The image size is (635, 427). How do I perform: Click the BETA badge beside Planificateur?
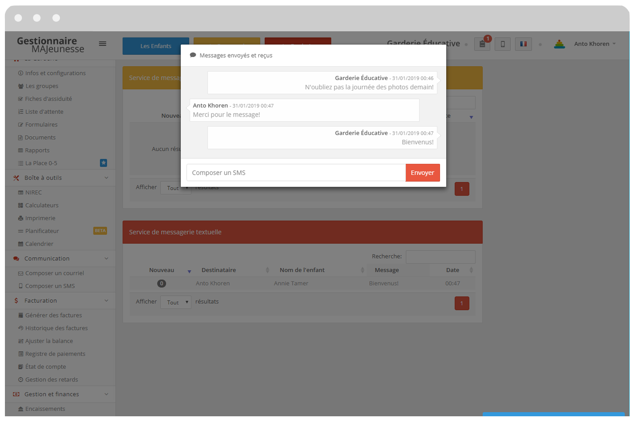point(100,231)
